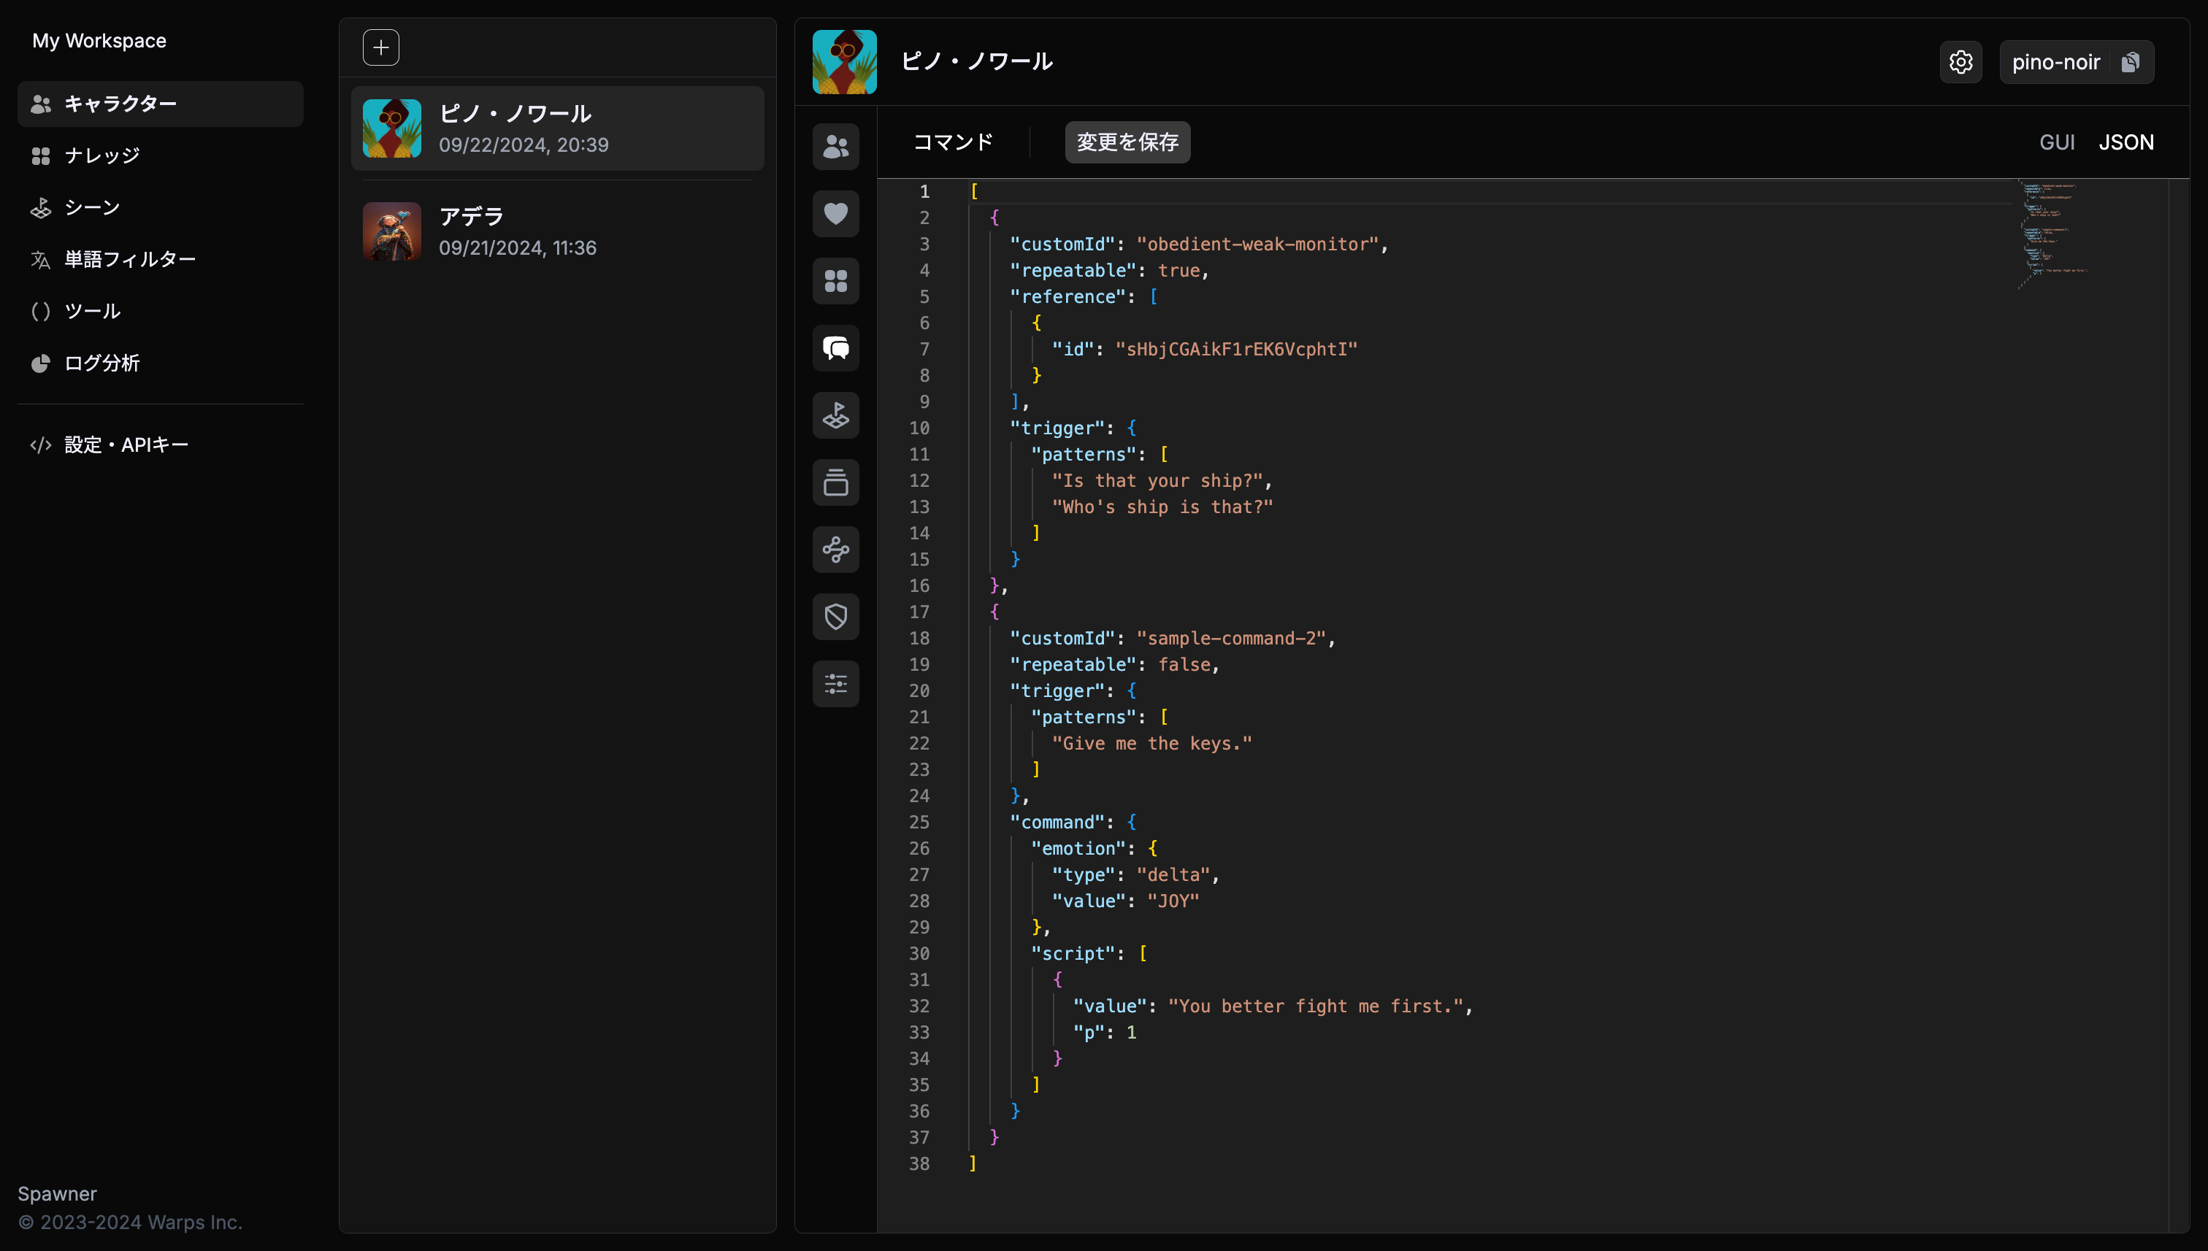
Task: Select the knowledge grid icon in vertical toolbar
Action: (835, 281)
